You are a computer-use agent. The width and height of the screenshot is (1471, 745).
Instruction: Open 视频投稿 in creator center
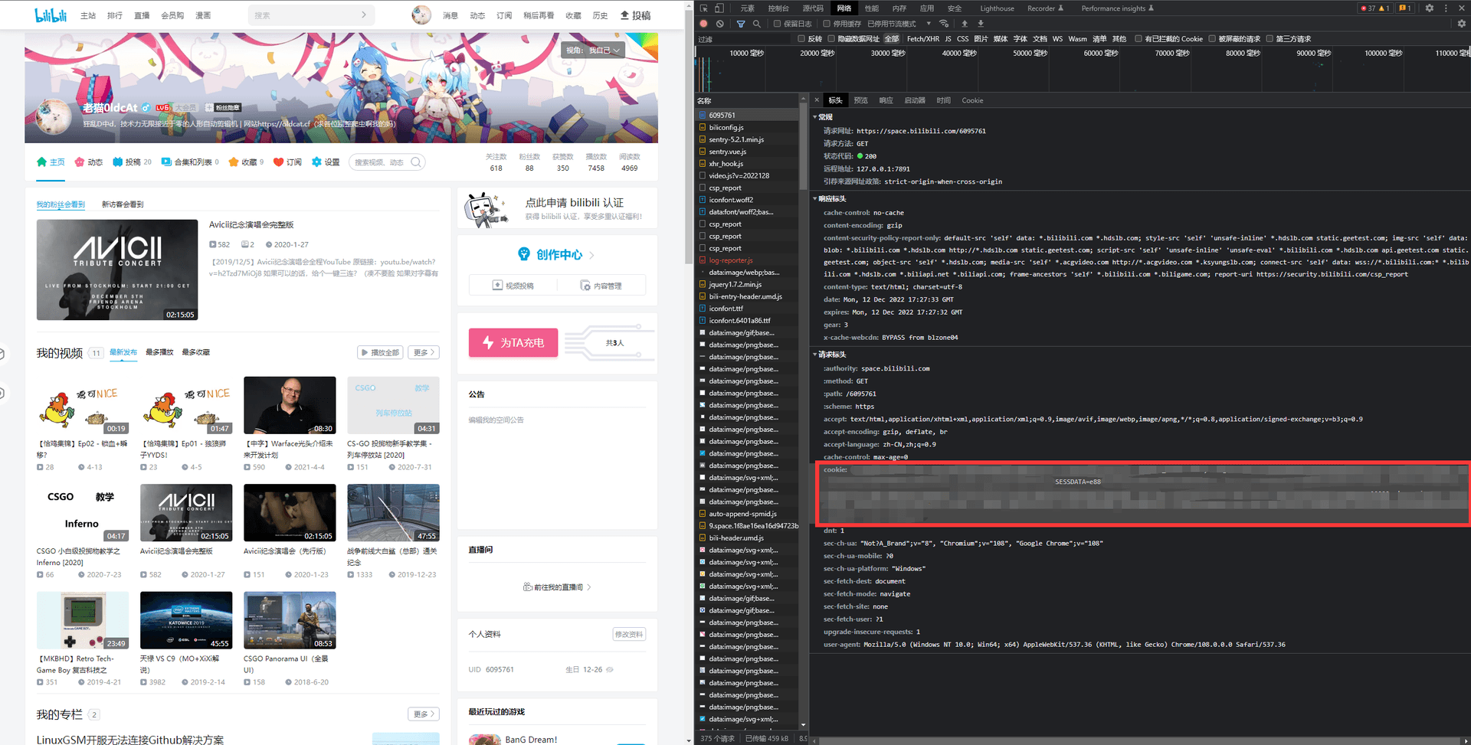pos(513,286)
